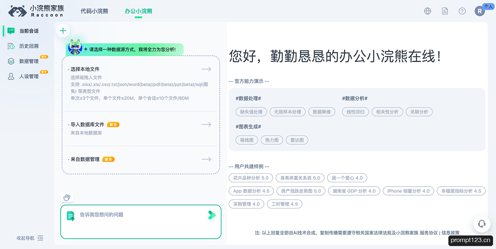The image size is (496, 249).
Task: Click the 缺失值处理 demo tag
Action: point(251,112)
